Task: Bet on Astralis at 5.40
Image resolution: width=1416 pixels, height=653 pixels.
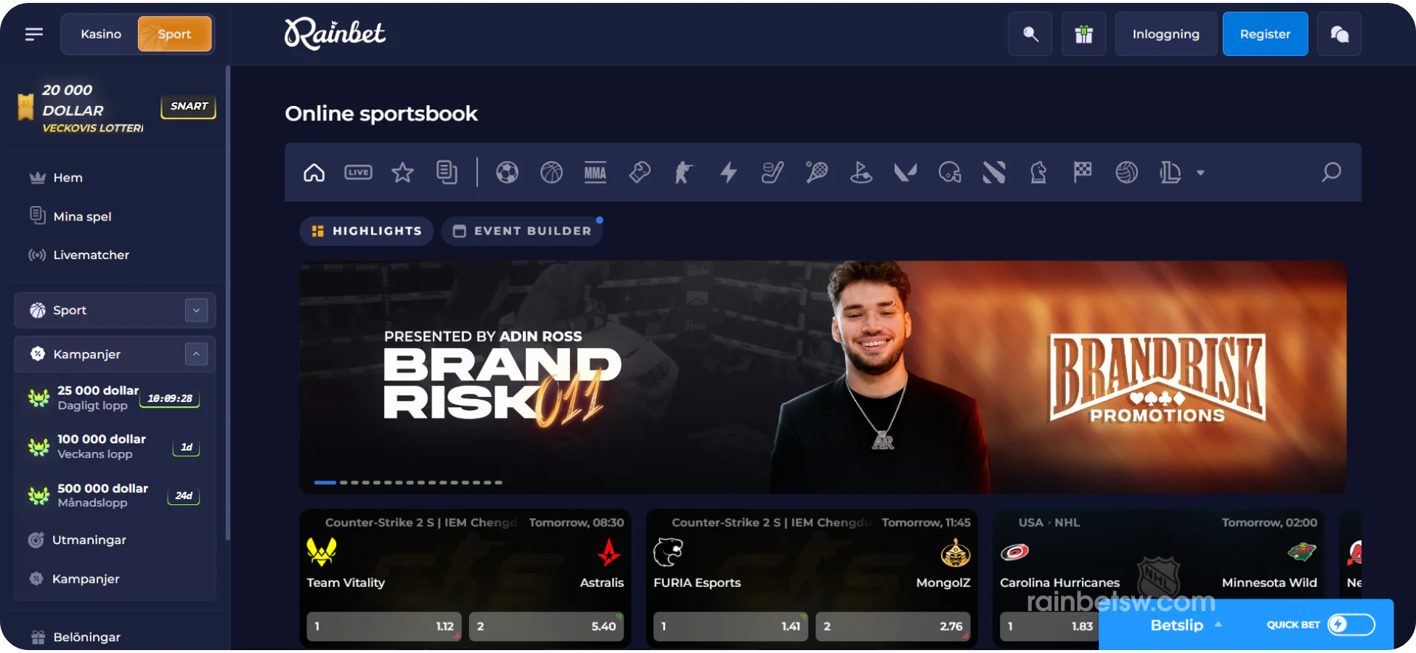Action: click(x=546, y=626)
